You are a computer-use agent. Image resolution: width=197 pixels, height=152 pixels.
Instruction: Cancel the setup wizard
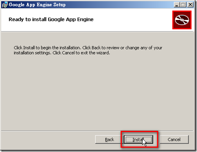(x=174, y=140)
